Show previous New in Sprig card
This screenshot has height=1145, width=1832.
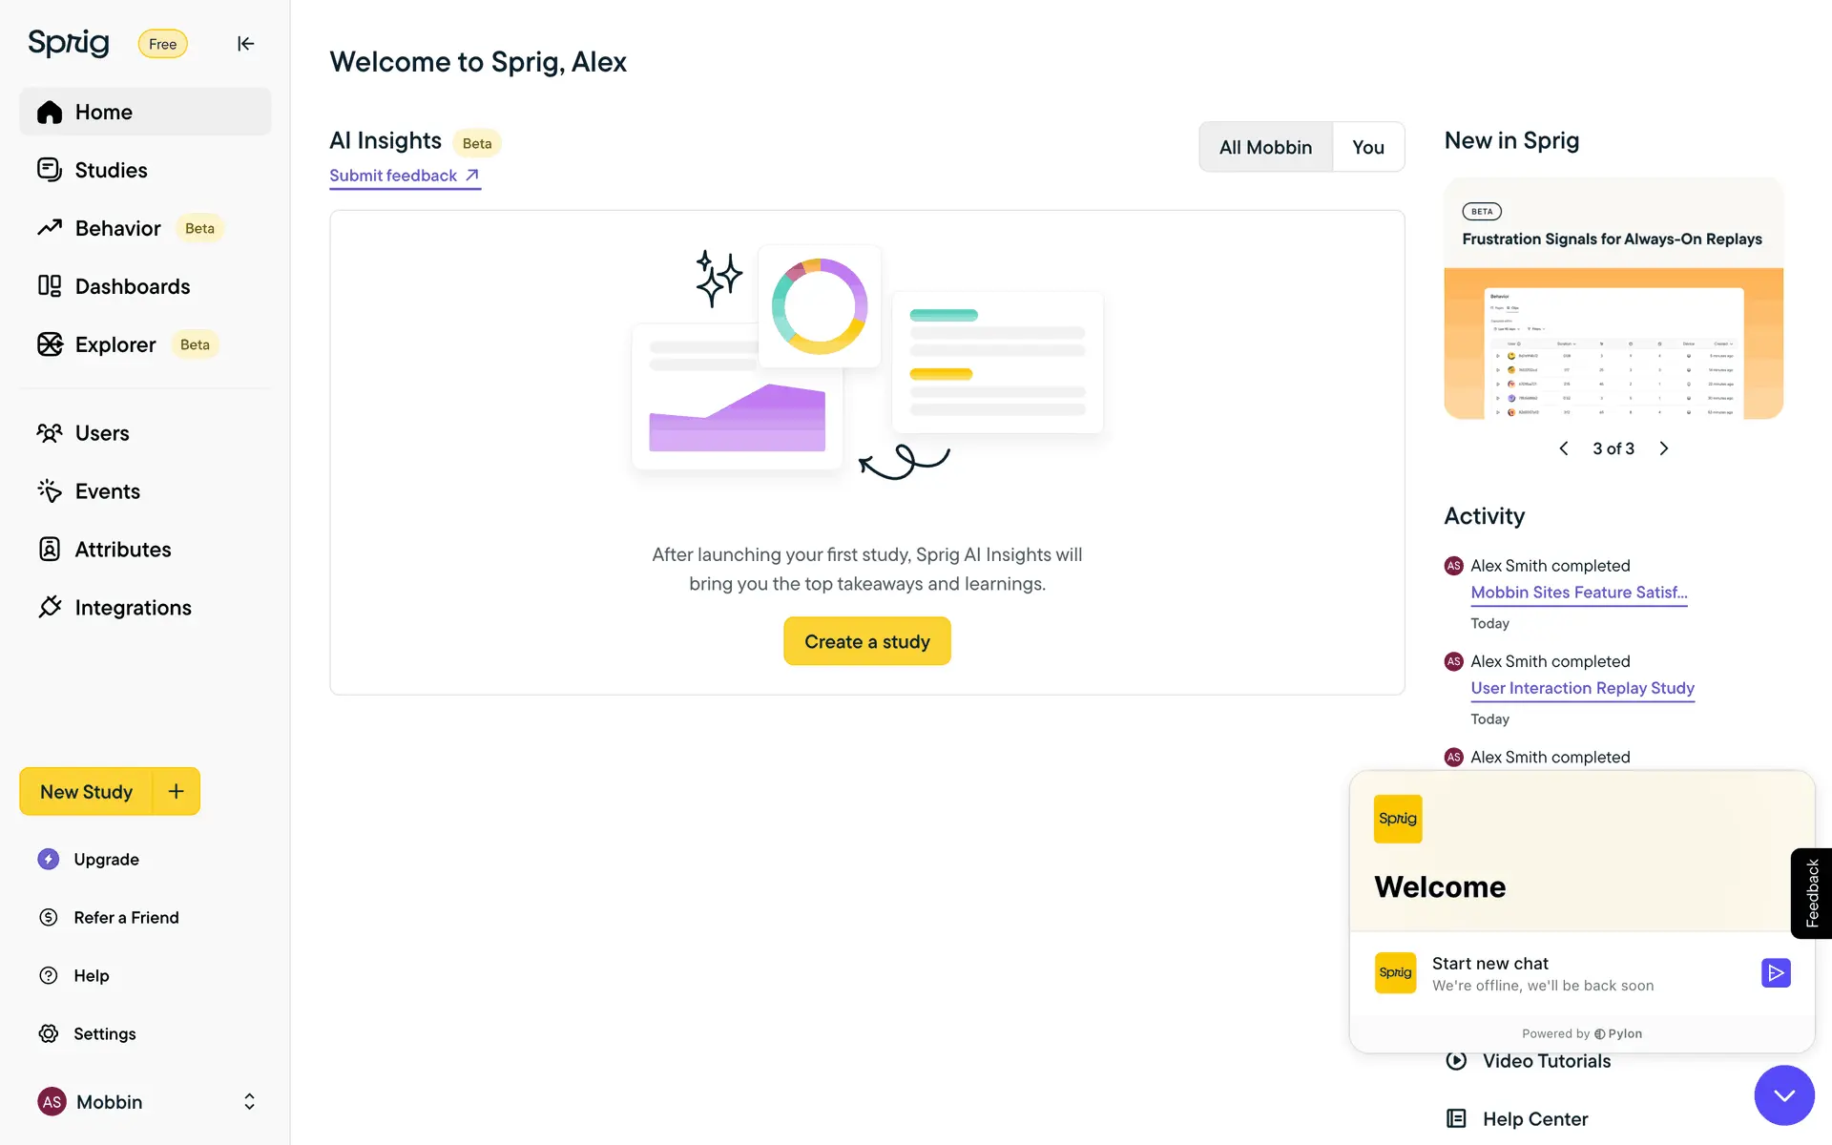(1564, 448)
